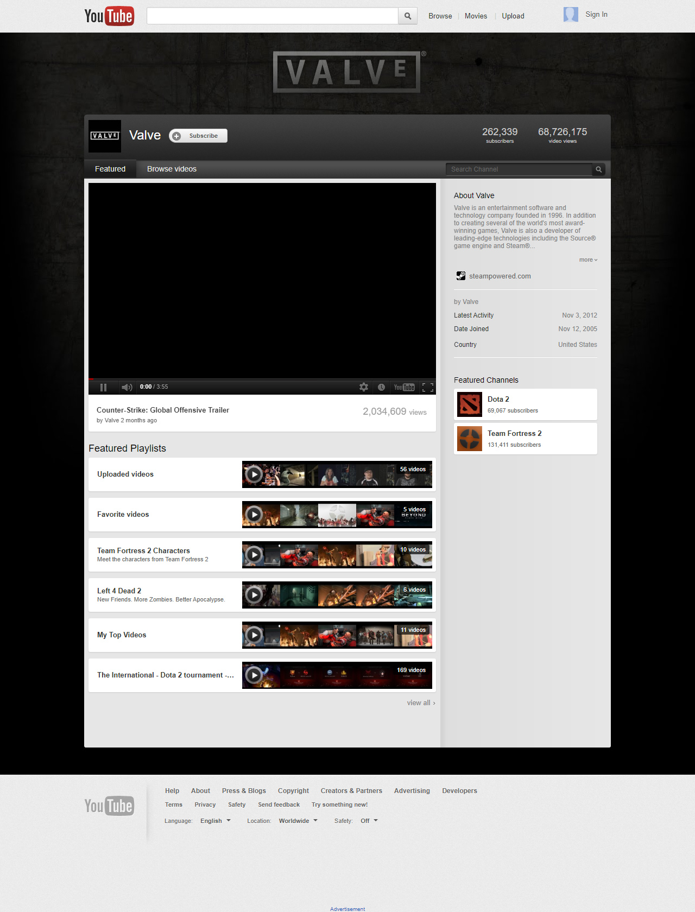Expand the About Valve description with more
The height and width of the screenshot is (912, 695).
tap(588, 259)
